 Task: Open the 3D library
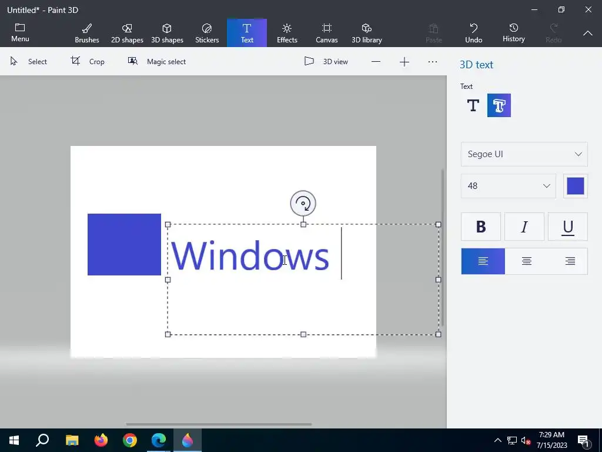point(367,33)
